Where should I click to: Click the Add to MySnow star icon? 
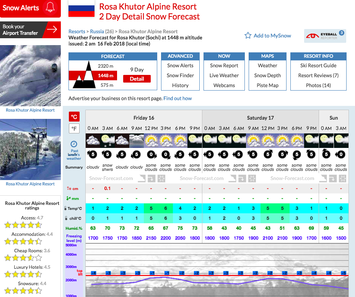pos(248,36)
